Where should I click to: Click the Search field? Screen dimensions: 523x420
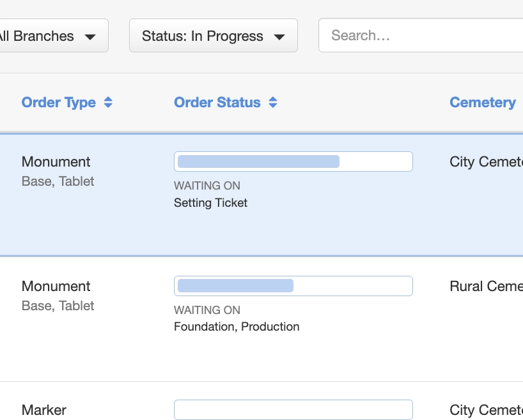tap(422, 35)
